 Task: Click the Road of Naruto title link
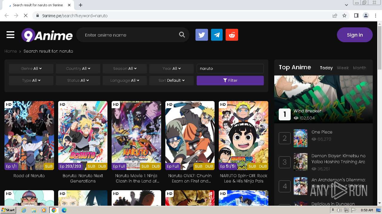click(x=29, y=176)
